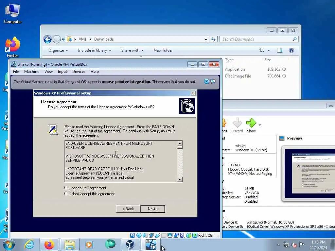335x251 pixels.
Task: Click USB devices icon in VirtualBox status bar
Action: point(158,235)
